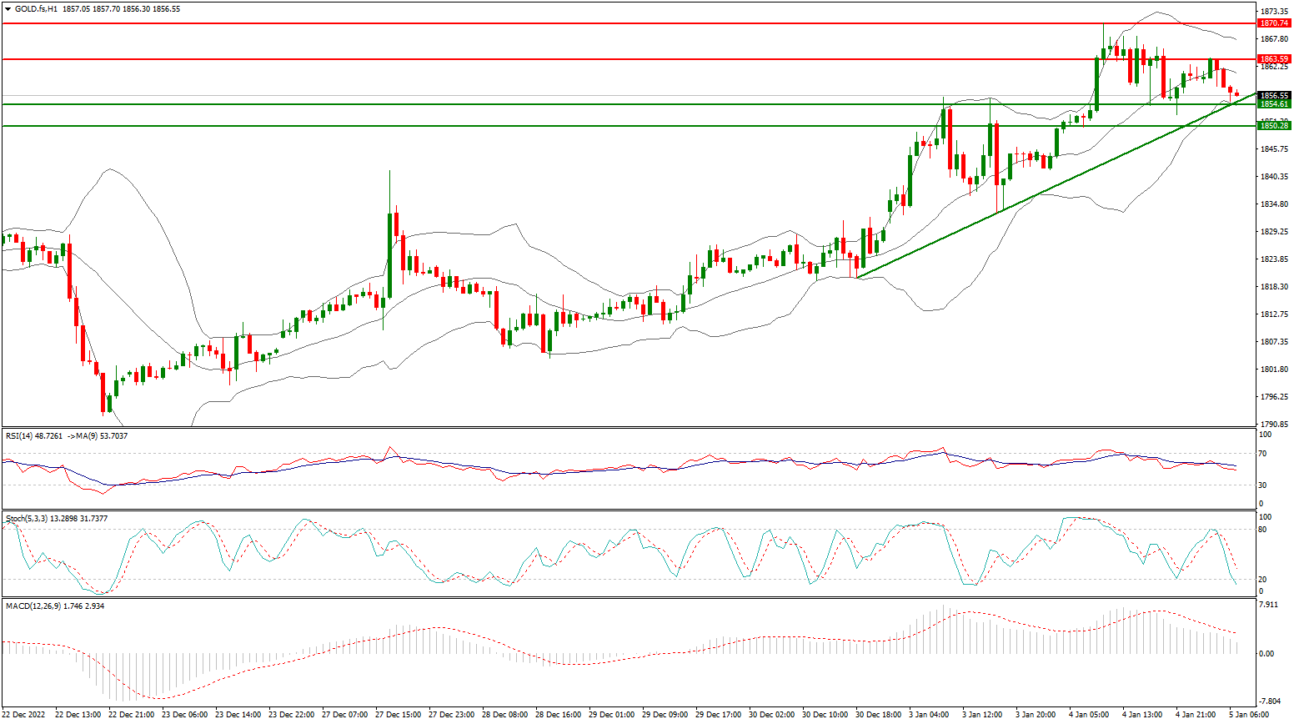
Task: Click the -7.804 value on MACD scale
Action: 1270,701
